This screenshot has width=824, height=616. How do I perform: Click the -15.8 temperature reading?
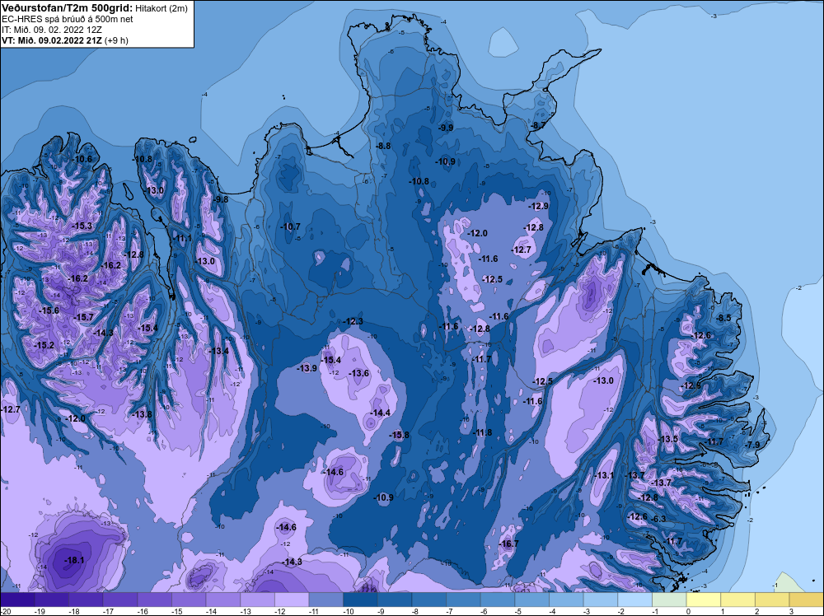coord(399,435)
